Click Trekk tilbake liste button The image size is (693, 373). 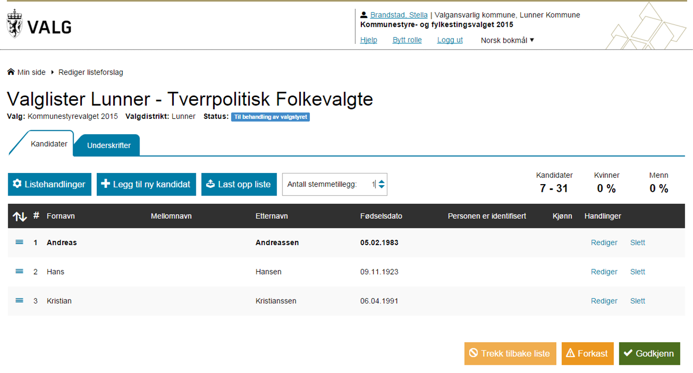click(510, 354)
